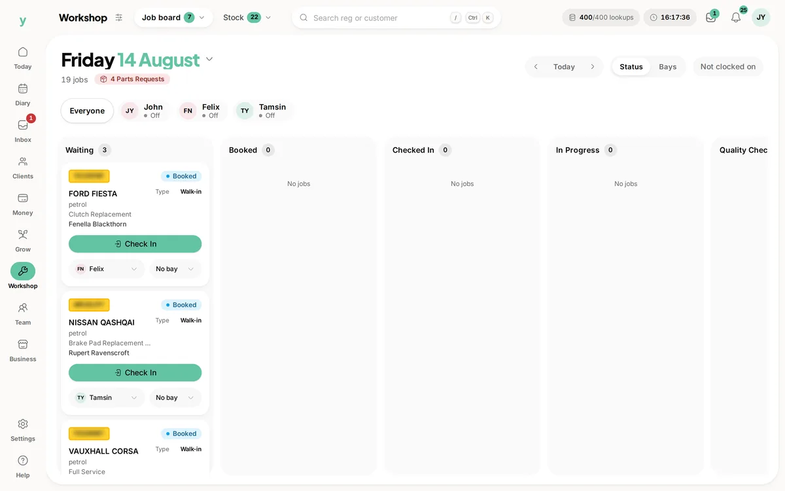Open the Today page in sidebar
Image resolution: width=785 pixels, height=491 pixels.
click(x=23, y=58)
